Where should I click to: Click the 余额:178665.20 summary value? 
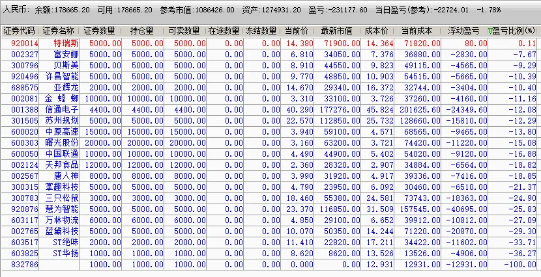[62, 10]
